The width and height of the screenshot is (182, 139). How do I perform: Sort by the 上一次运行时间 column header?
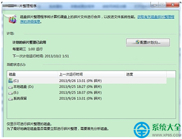(91, 74)
